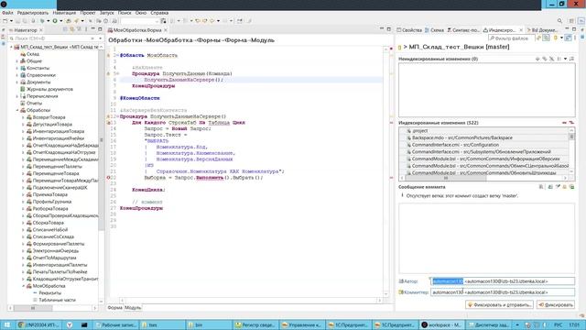Click the Автор input field

[503, 281]
